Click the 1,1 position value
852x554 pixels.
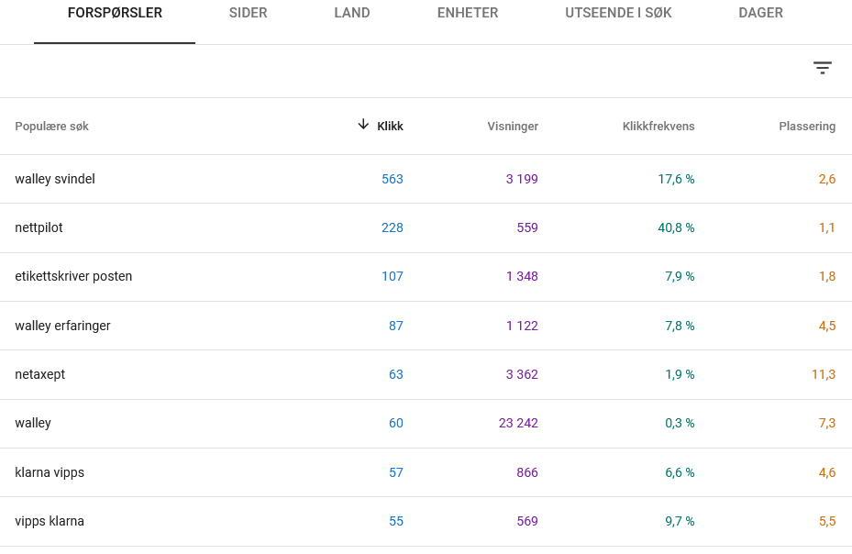827,227
